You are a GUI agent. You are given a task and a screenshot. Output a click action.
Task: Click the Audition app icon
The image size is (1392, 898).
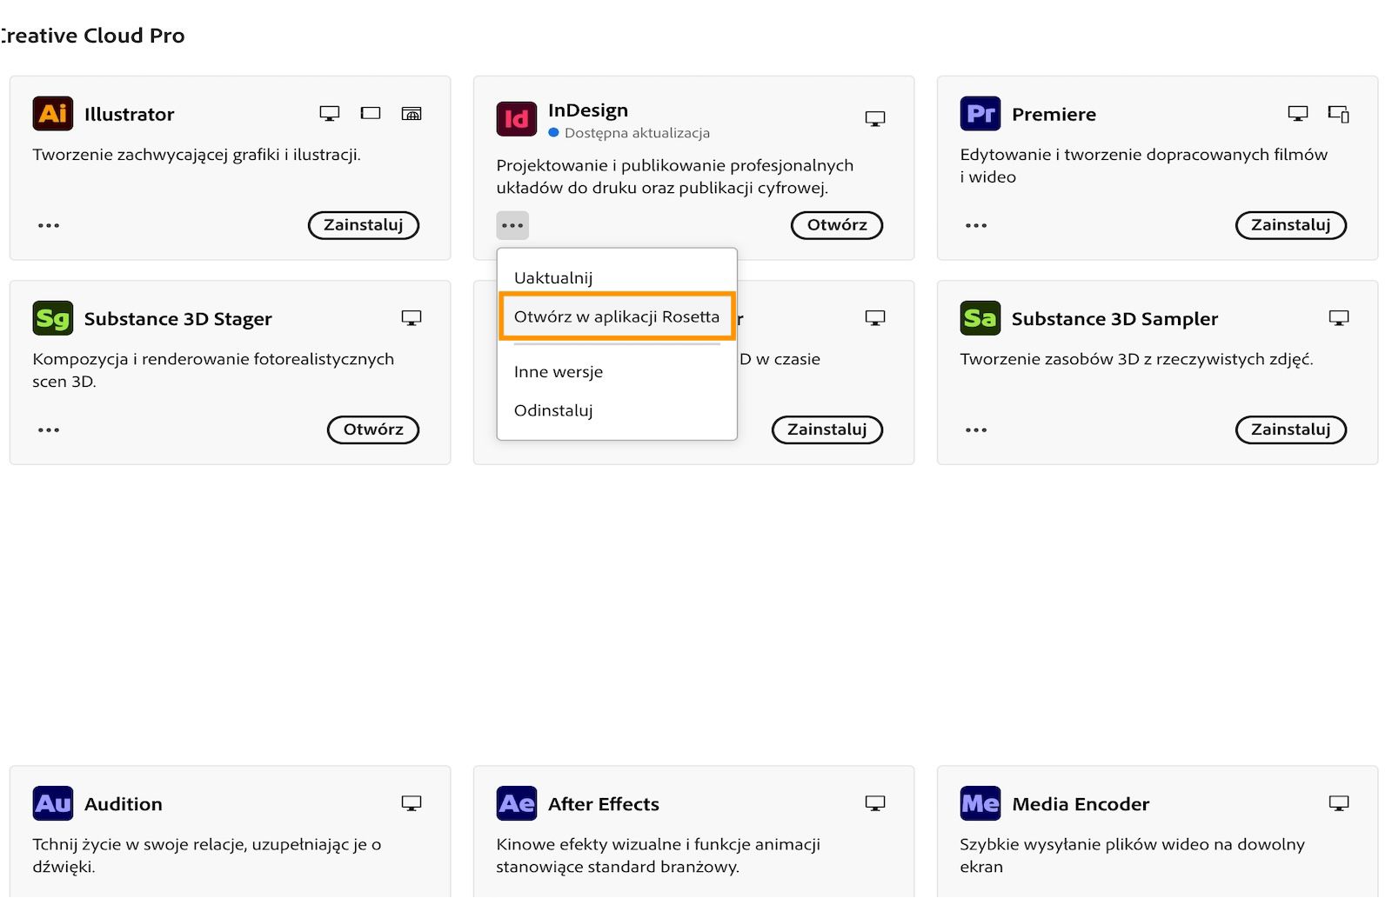pos(53,803)
